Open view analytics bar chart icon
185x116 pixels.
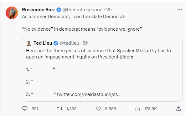137,108
